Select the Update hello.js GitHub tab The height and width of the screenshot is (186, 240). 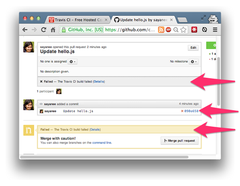[144, 20]
